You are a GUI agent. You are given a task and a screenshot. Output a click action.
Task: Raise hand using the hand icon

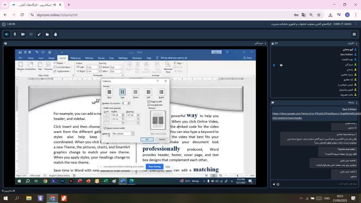pyautogui.click(x=56, y=34)
